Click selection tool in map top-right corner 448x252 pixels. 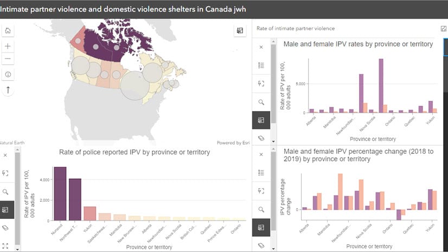(240, 31)
